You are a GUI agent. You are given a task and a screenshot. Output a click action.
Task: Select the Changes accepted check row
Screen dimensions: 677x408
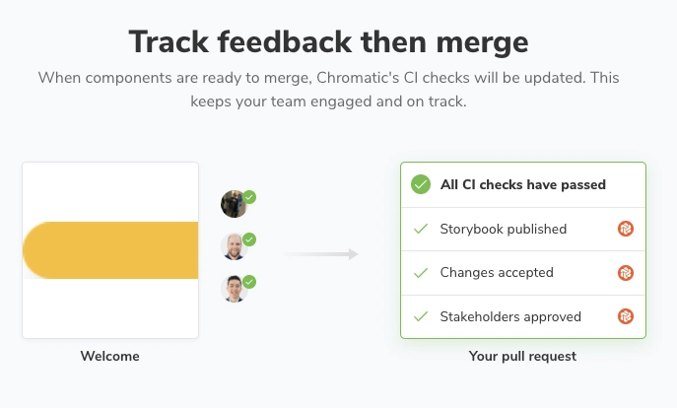tap(522, 273)
